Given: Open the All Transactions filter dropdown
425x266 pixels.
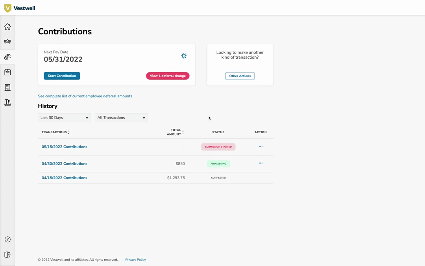Looking at the screenshot, I should tap(121, 117).
